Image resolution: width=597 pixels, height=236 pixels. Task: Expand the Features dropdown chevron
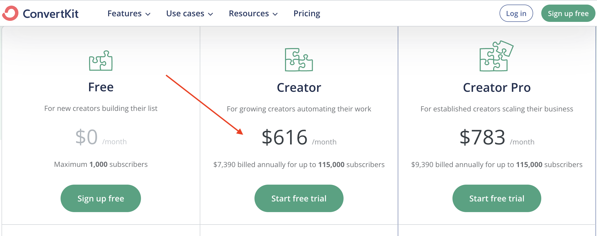point(148,14)
